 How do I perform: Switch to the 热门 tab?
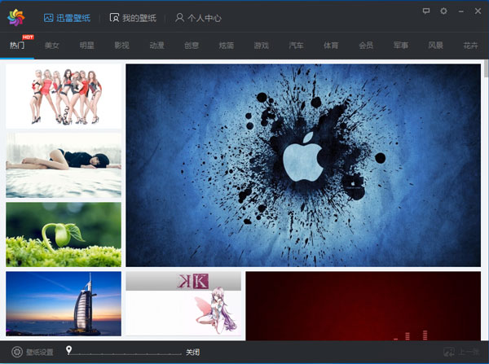point(17,46)
